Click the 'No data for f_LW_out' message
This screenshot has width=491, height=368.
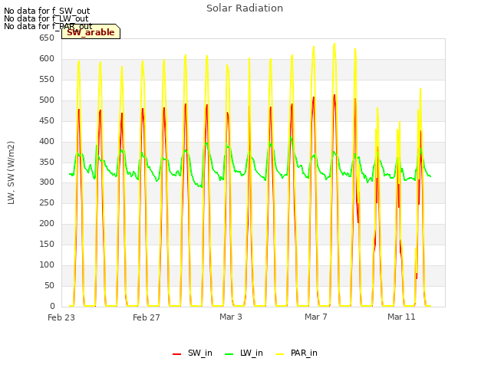click(x=46, y=18)
